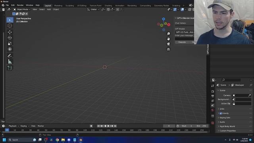The image size is (254, 143).
Task: Click the Pan view hand icon
Action: tap(168, 39)
